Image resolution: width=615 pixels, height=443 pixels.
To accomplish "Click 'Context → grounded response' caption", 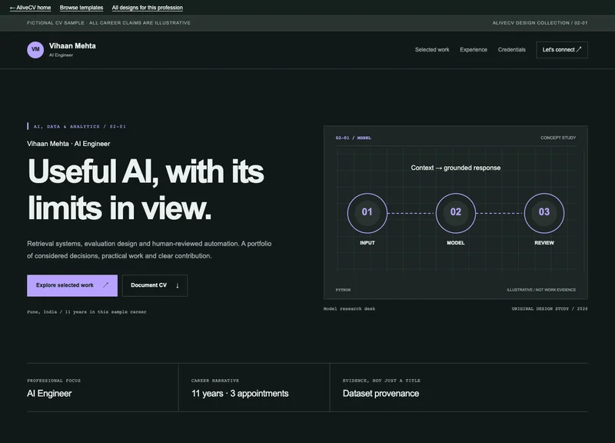I will coord(455,168).
